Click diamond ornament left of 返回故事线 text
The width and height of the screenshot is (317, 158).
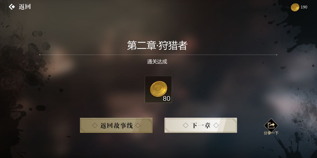click(95, 126)
